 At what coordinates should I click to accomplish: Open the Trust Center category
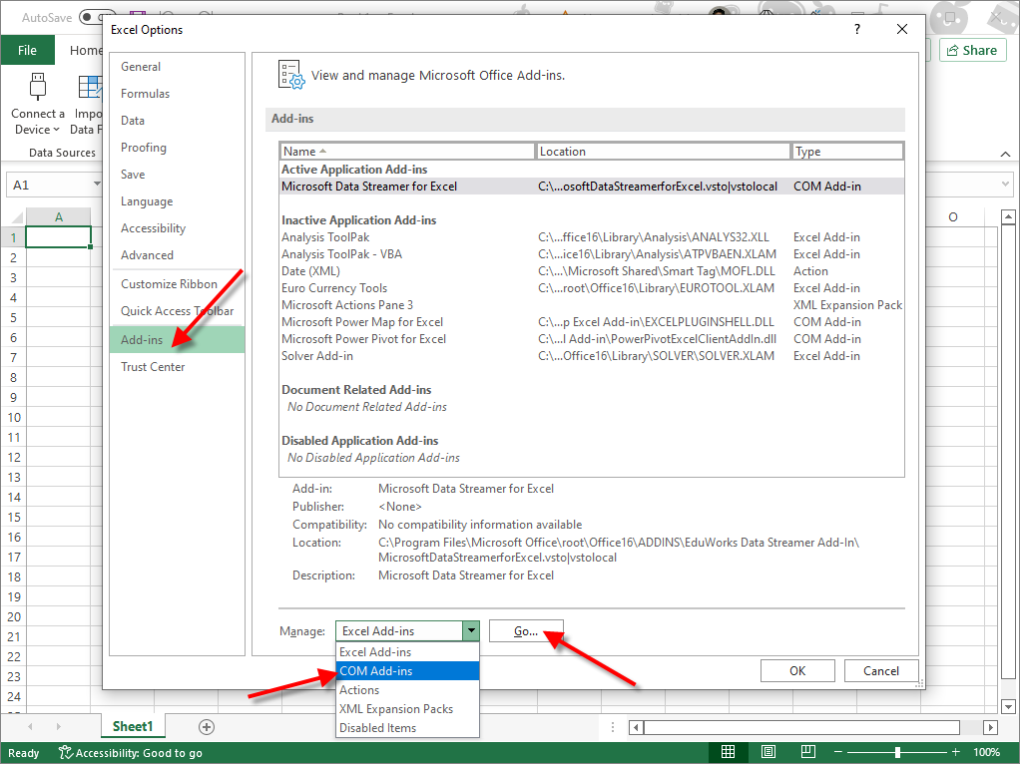coord(177,367)
